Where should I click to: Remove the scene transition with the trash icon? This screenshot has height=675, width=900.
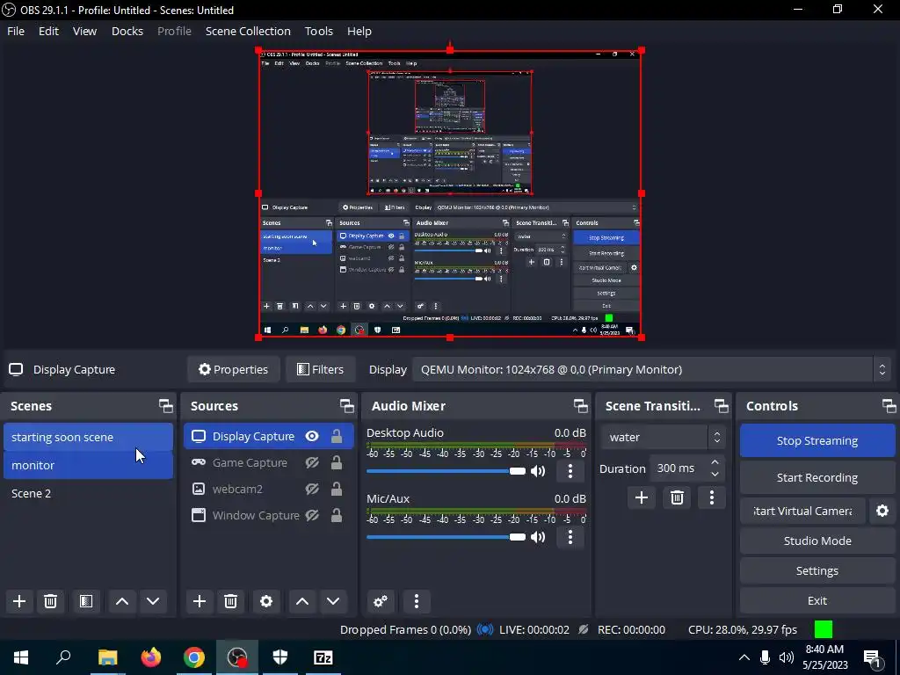tap(677, 497)
